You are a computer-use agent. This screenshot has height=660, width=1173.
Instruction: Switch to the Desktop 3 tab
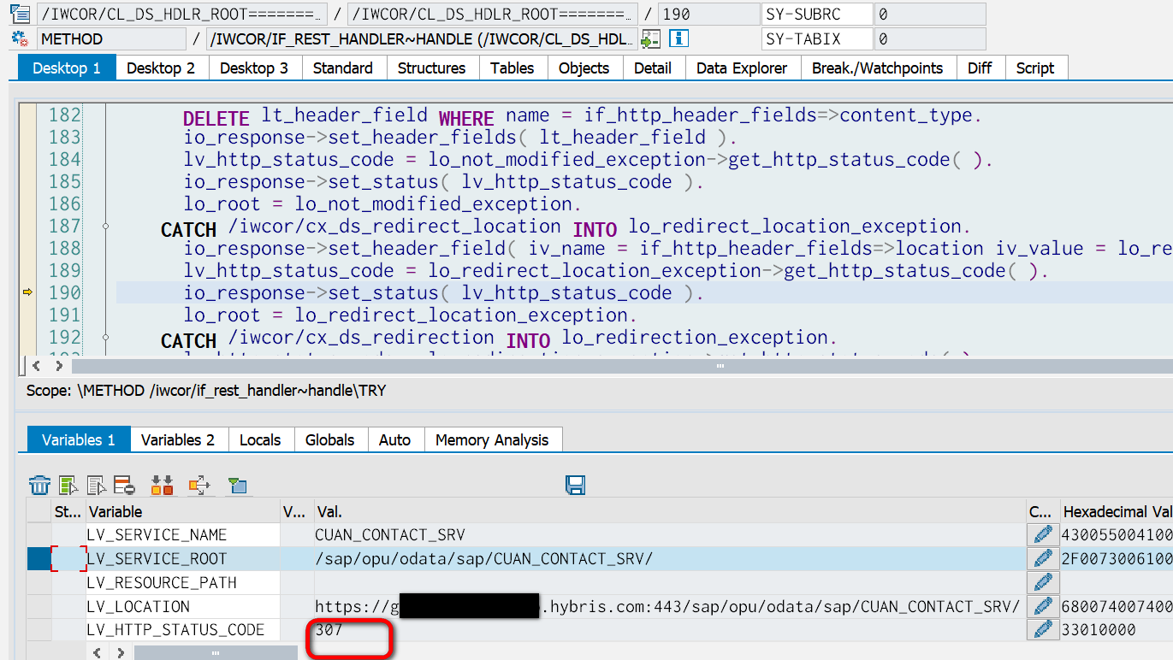coord(254,68)
